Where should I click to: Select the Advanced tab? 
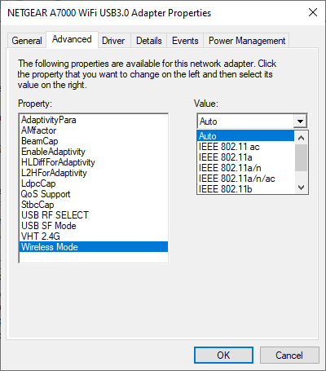[72, 40]
